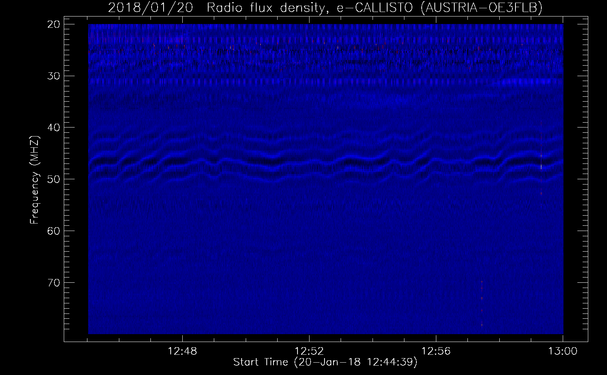This screenshot has width=607, height=375.
Task: Click the plot title mentioning e-CALLISTO AUSTRIA-OE3FLB
Action: point(325,7)
